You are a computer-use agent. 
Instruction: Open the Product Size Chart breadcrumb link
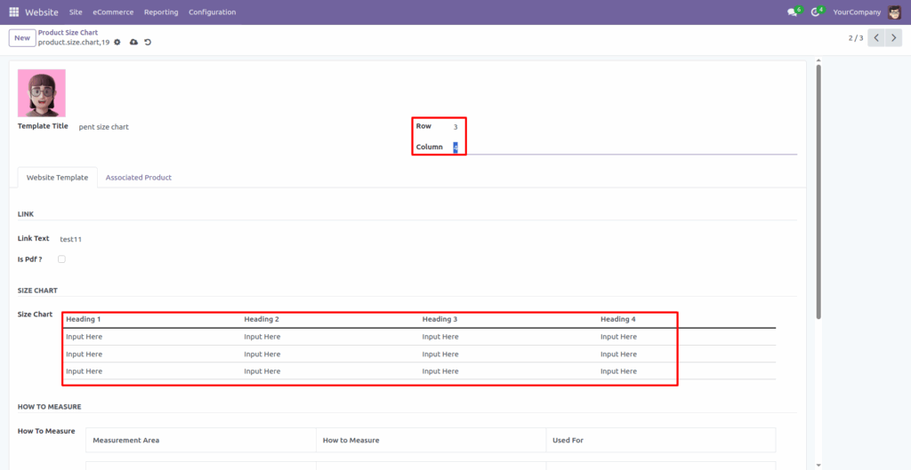pos(68,33)
